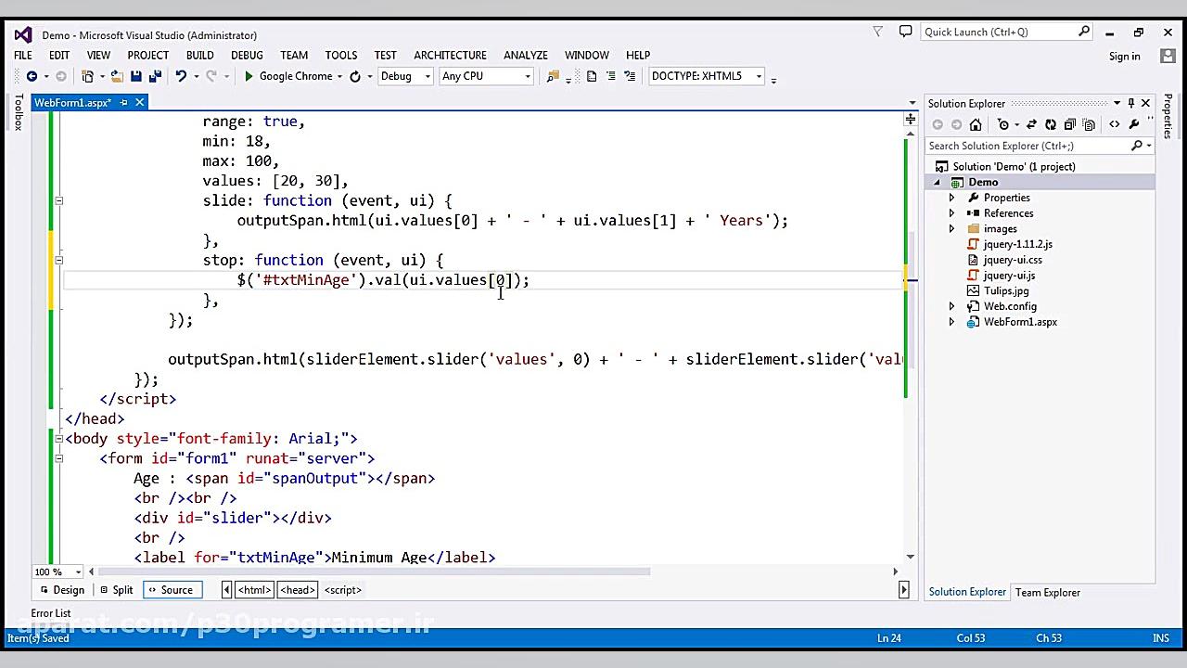Viewport: 1187px width, 668px height.
Task: Click the browser Refresh icon next to Google Chrome
Action: tap(354, 76)
